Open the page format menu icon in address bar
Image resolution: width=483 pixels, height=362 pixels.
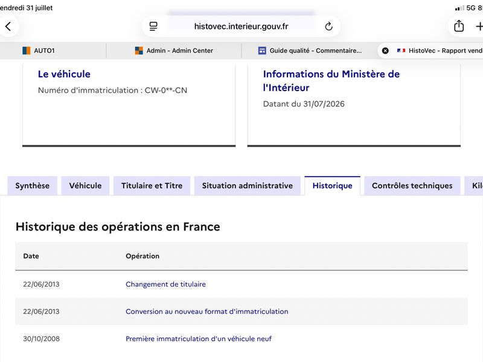pyautogui.click(x=153, y=27)
